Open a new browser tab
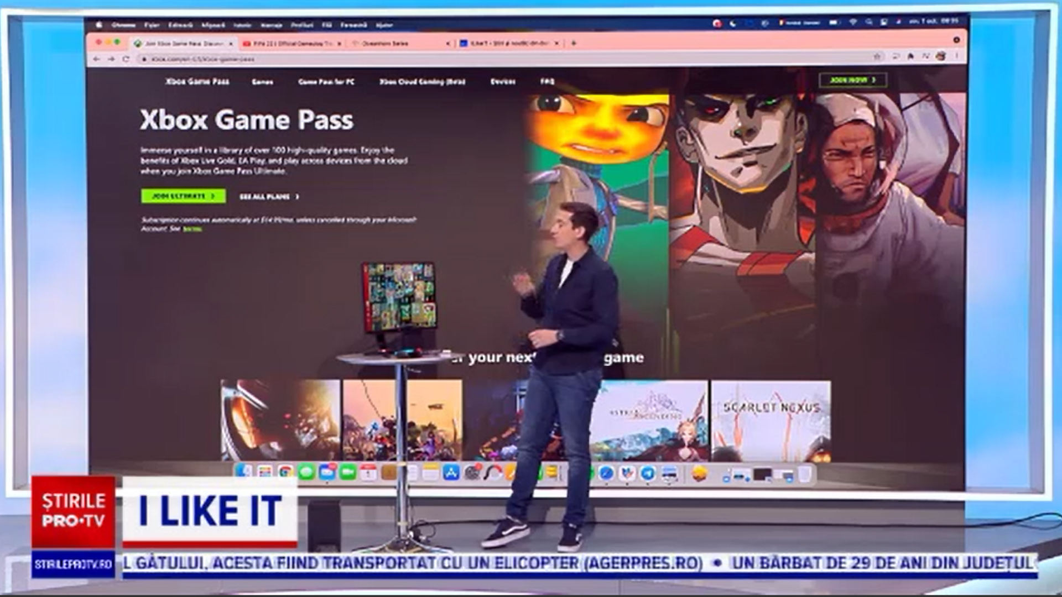Viewport: 1062px width, 597px height. [574, 43]
